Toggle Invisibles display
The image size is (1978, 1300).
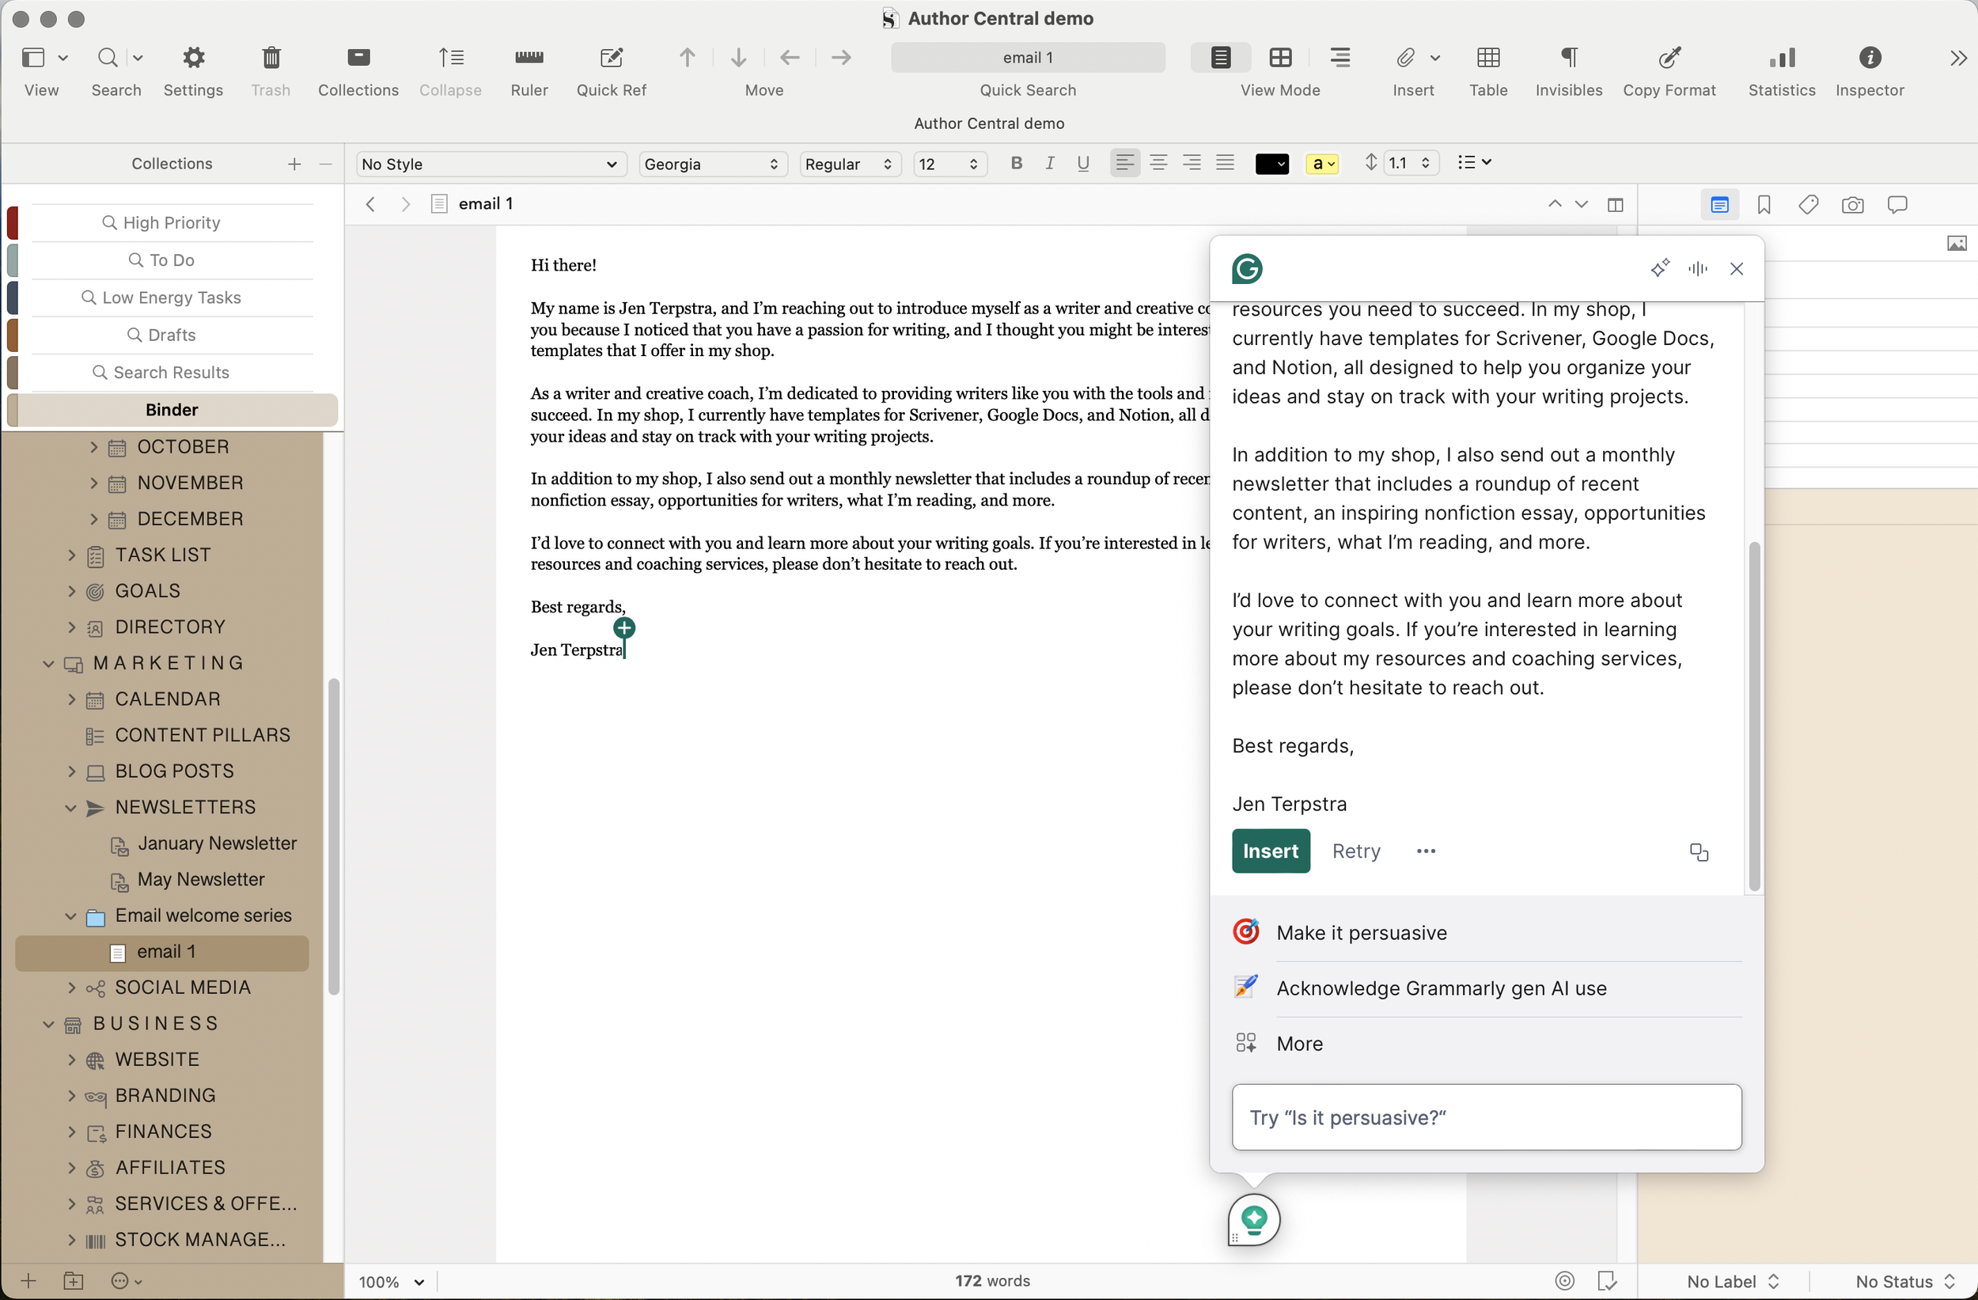[1567, 69]
